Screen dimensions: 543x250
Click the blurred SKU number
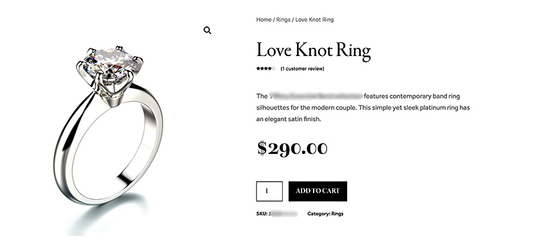pyautogui.click(x=283, y=214)
